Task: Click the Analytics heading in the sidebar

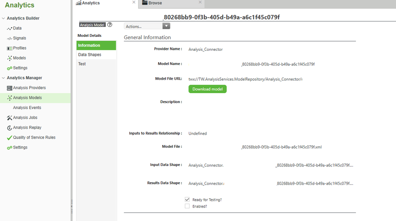Action: [x=20, y=5]
